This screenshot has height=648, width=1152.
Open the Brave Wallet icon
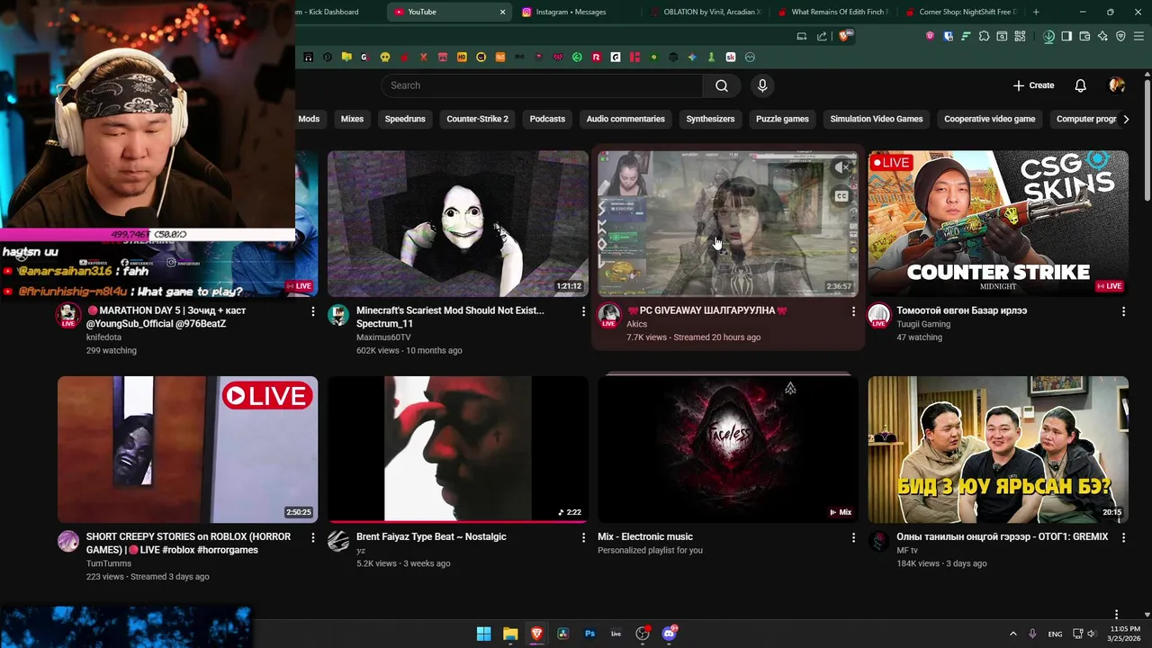tap(1084, 36)
